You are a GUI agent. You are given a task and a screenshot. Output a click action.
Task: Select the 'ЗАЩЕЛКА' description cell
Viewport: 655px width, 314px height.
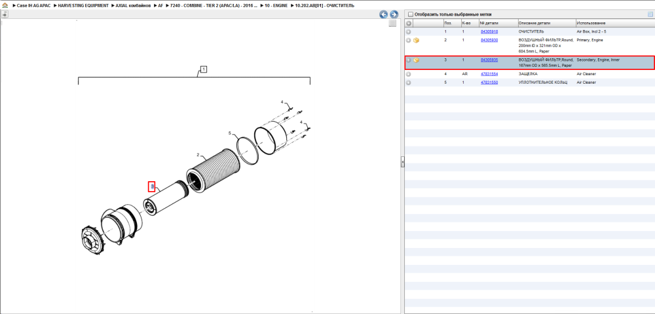click(x=528, y=74)
